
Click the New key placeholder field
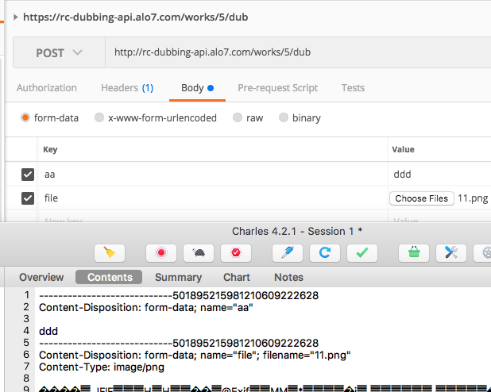[213, 218]
